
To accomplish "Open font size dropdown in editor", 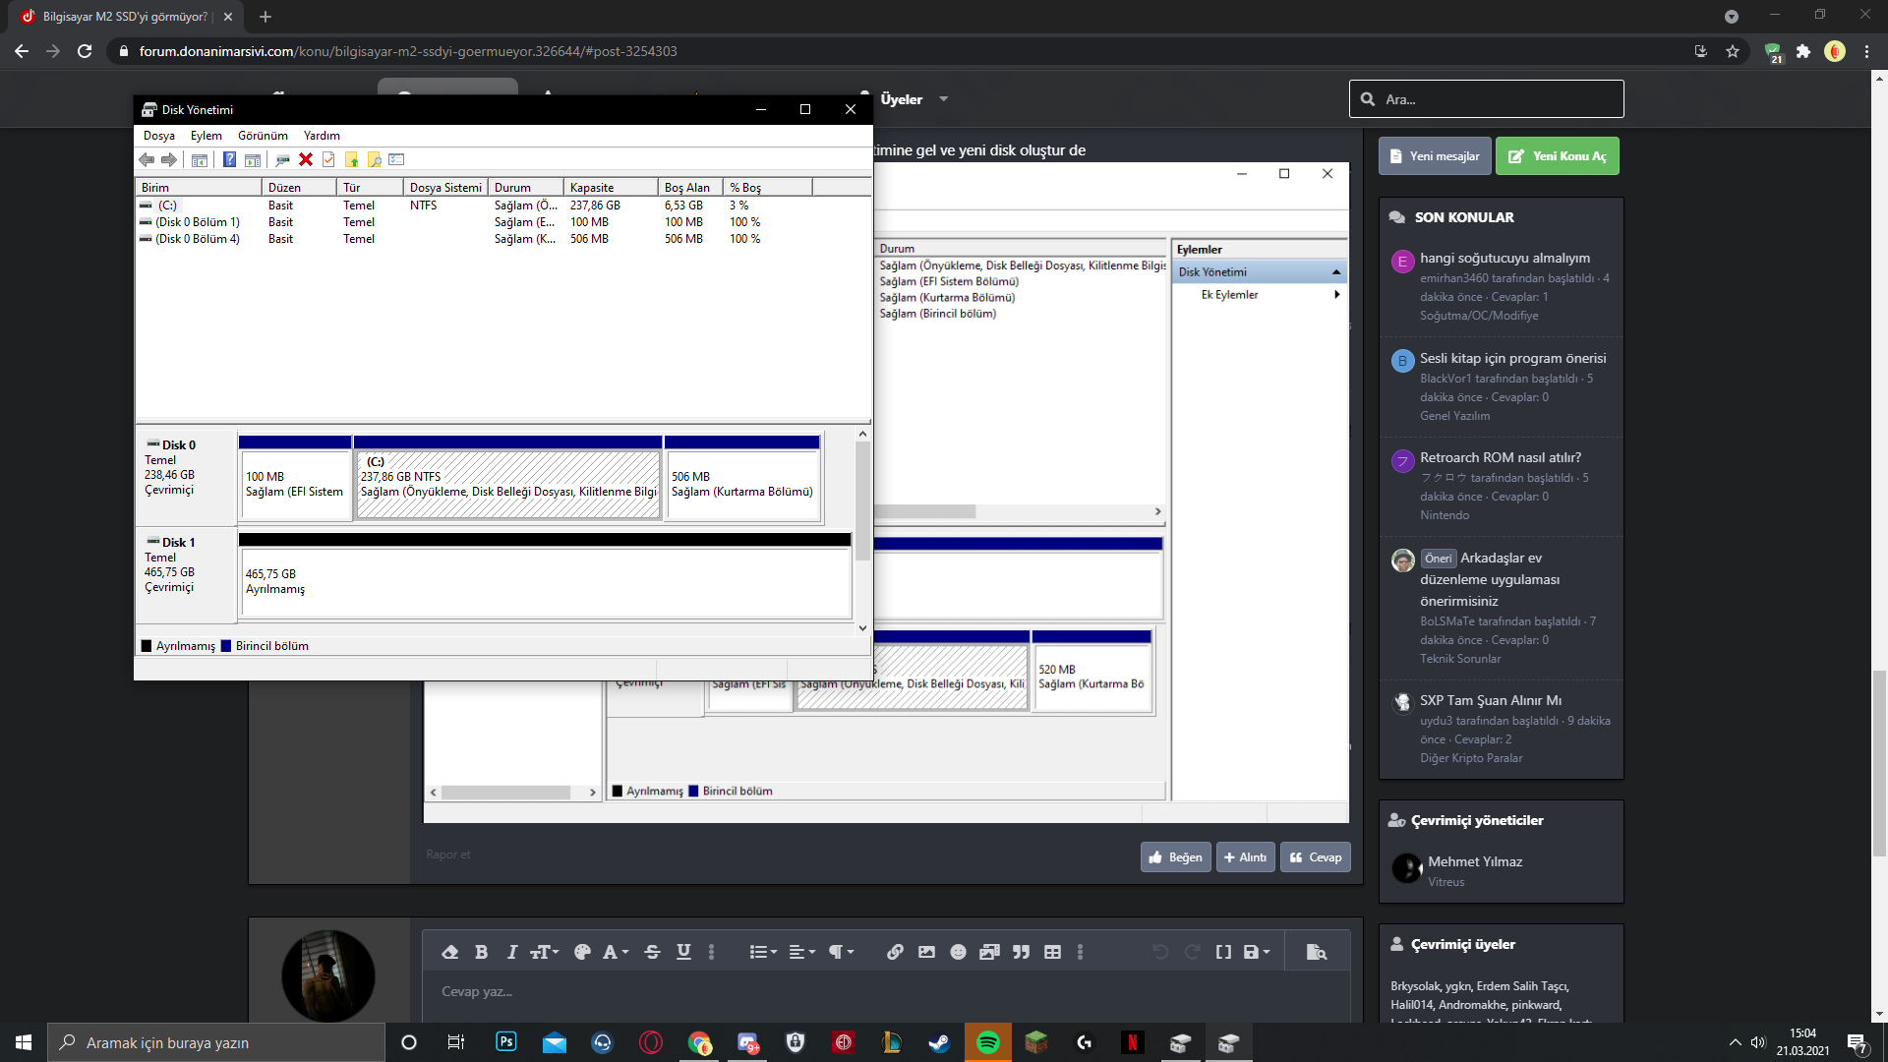I will [544, 952].
